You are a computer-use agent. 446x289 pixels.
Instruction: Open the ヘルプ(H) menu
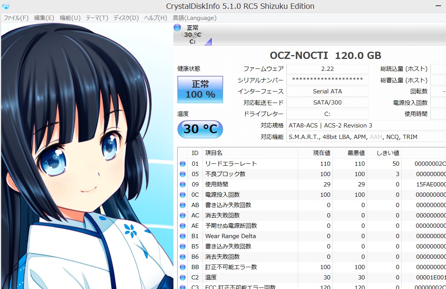tap(155, 18)
